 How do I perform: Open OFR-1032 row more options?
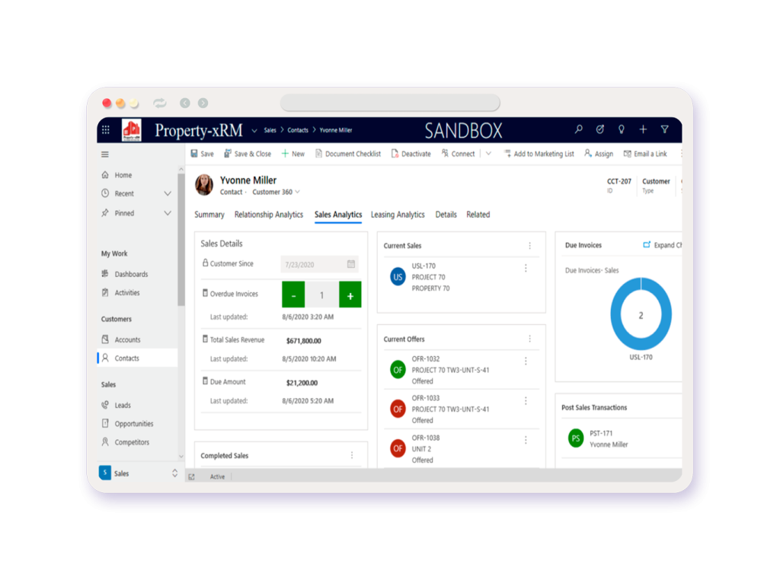click(526, 361)
